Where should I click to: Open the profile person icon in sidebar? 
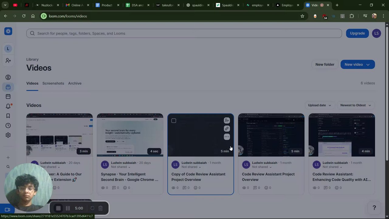click(8, 77)
